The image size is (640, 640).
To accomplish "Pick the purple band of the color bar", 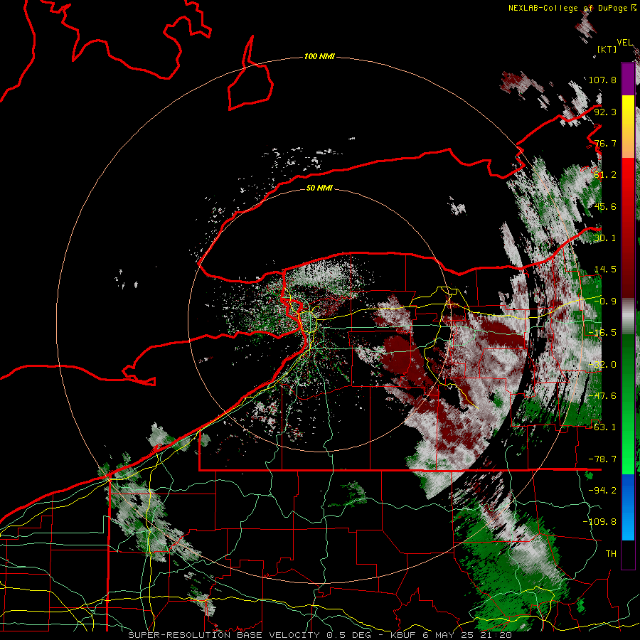I will point(628,79).
